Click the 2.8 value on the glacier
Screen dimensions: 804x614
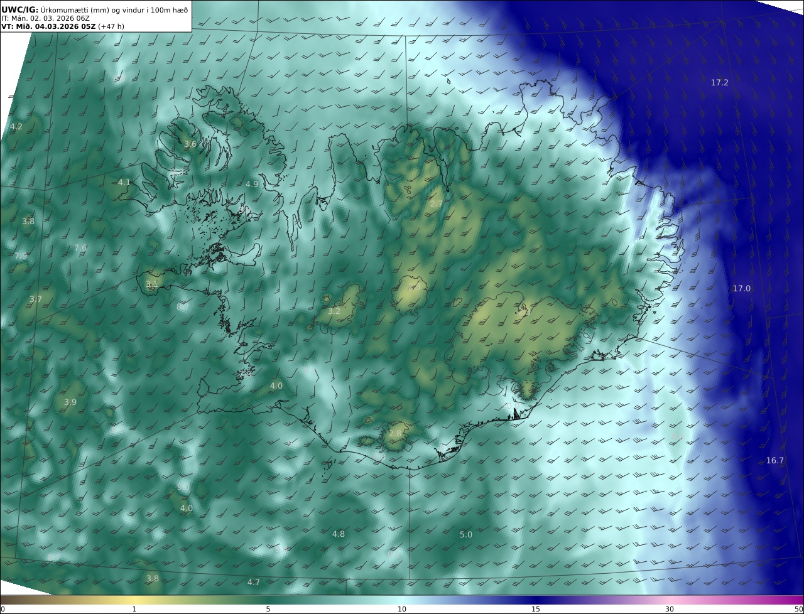click(x=395, y=433)
